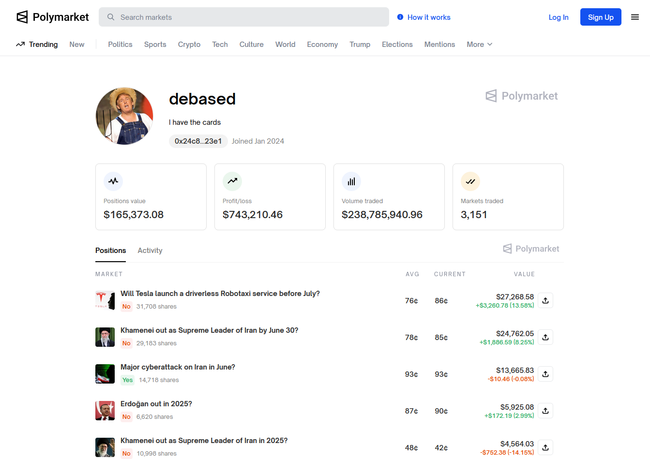Image resolution: width=650 pixels, height=459 pixels.
Task: Open Khamenei out by June 30 market
Action: coord(210,330)
